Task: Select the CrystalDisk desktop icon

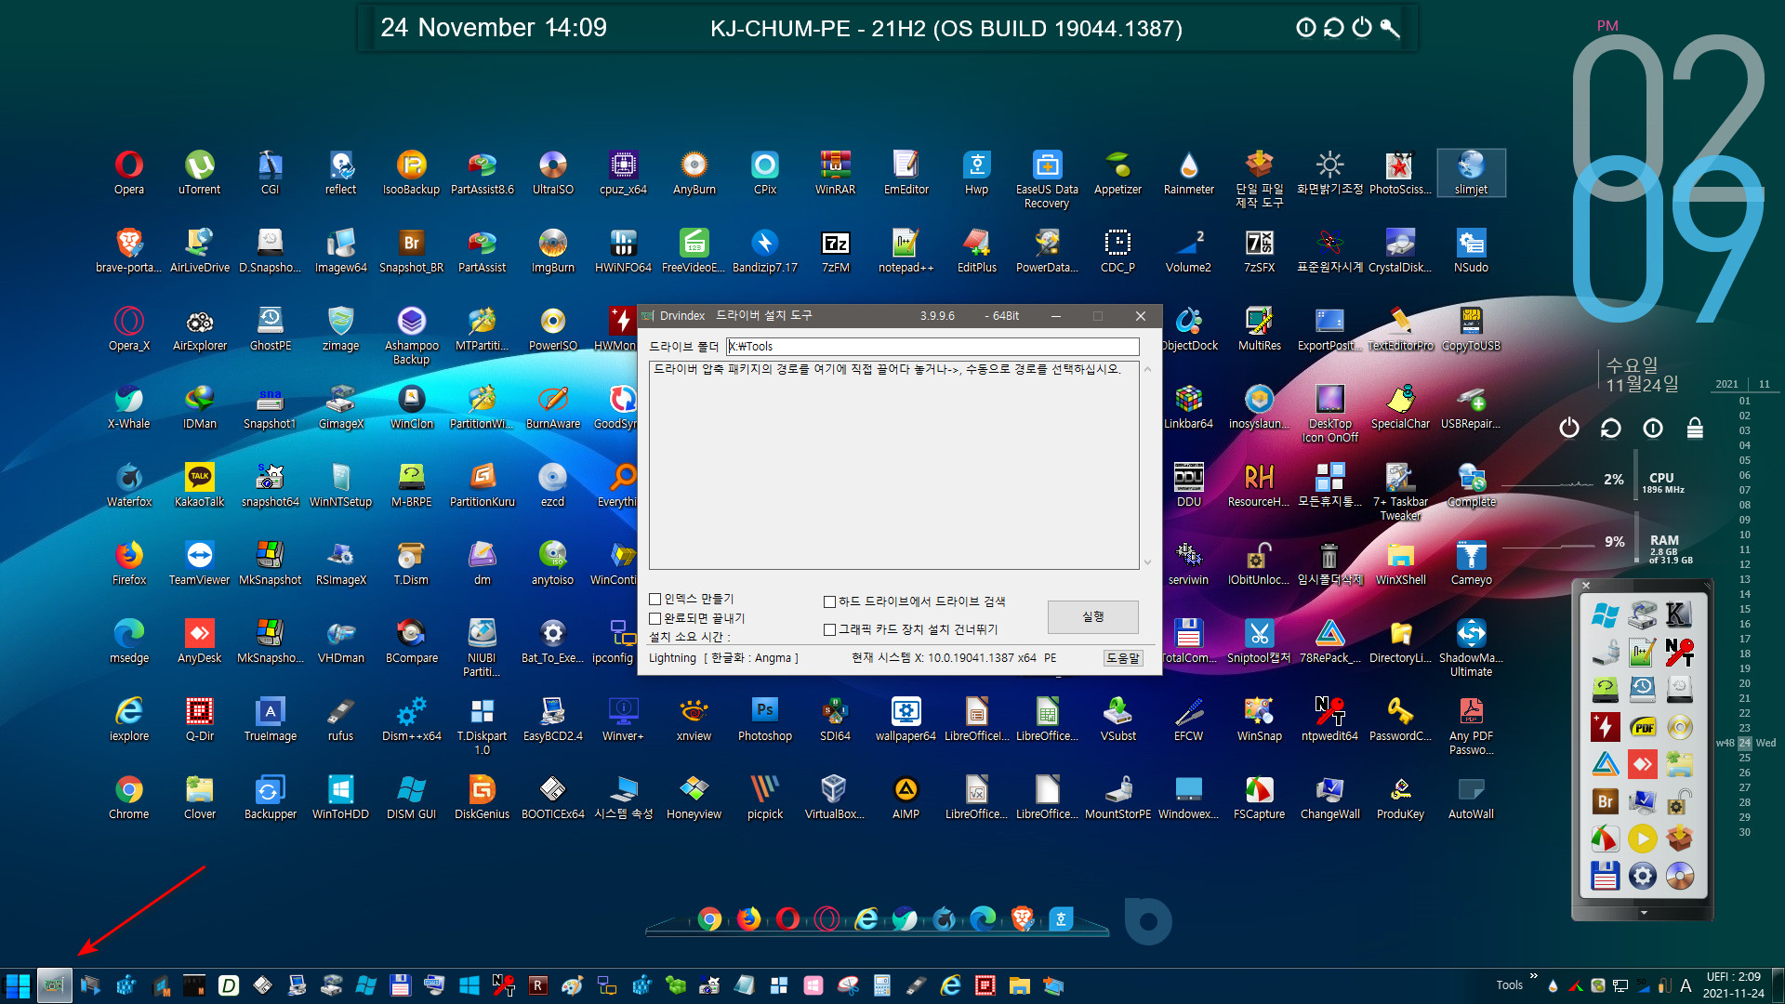Action: 1400,251
